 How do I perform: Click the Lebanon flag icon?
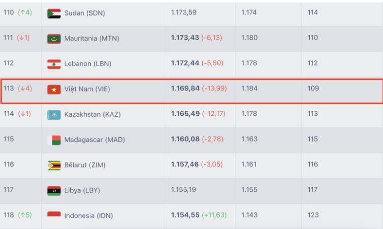(54, 64)
